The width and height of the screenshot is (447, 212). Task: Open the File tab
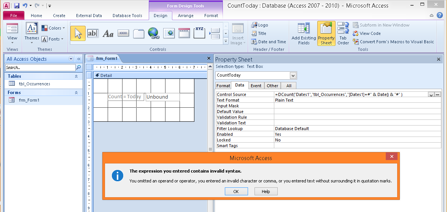click(x=14, y=16)
